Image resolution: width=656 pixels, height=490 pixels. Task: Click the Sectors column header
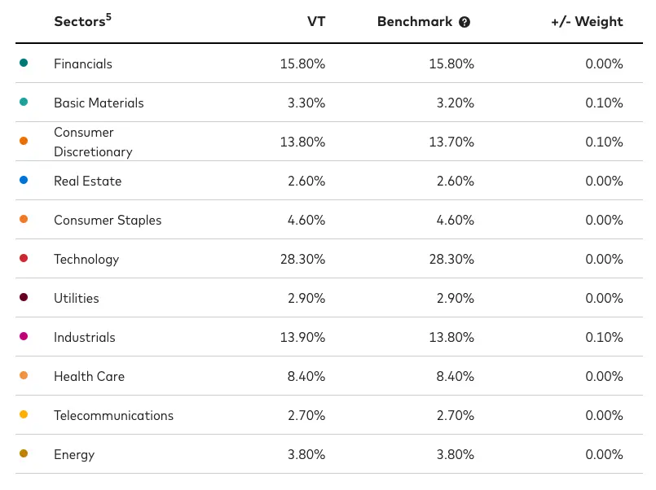coord(79,22)
